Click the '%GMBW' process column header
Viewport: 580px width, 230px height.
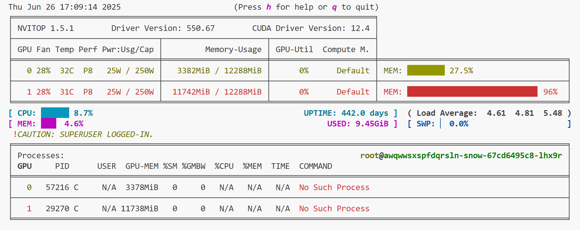click(193, 166)
